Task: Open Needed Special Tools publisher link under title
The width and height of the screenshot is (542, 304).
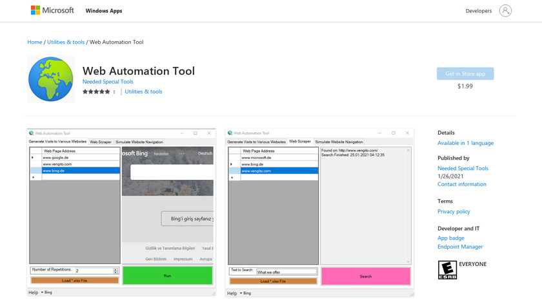Action: pyautogui.click(x=108, y=82)
